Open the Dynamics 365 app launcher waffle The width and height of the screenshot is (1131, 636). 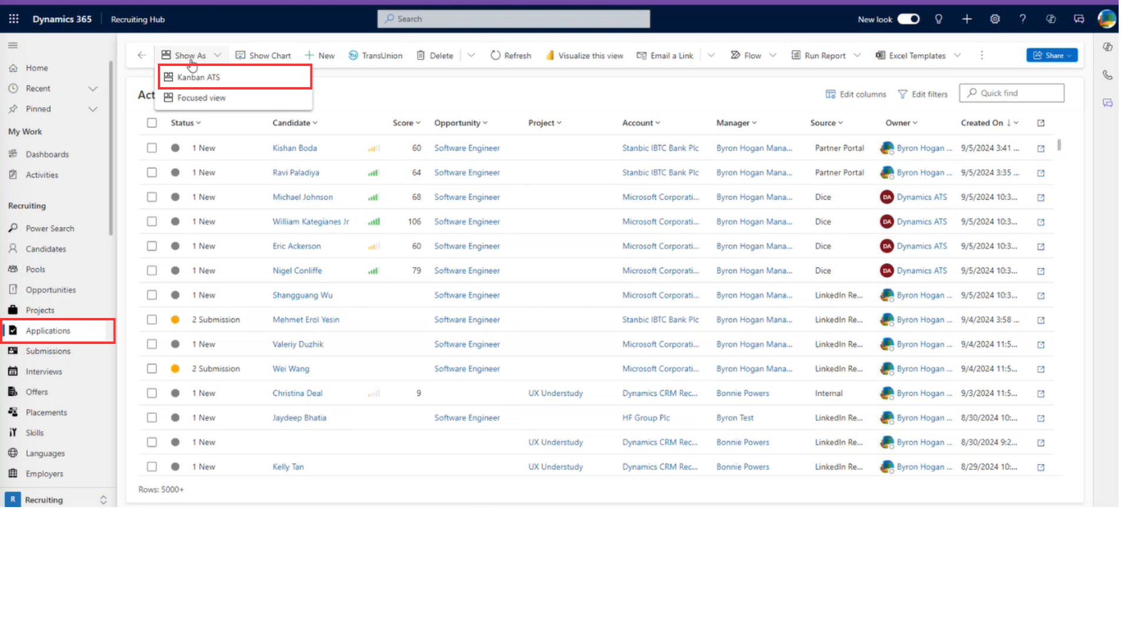tap(14, 19)
